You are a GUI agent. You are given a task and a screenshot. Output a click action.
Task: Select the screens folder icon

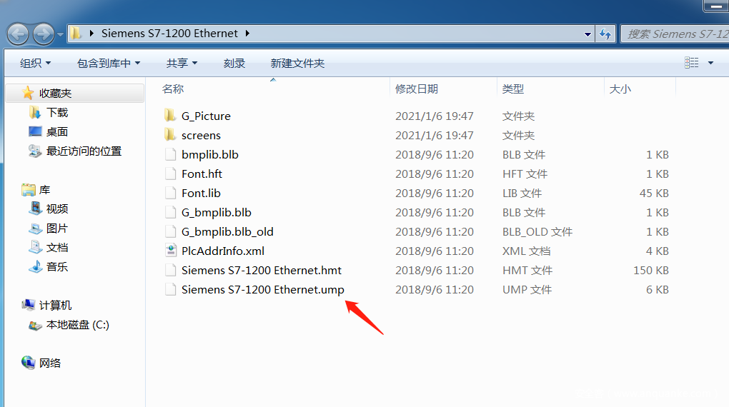pos(169,135)
